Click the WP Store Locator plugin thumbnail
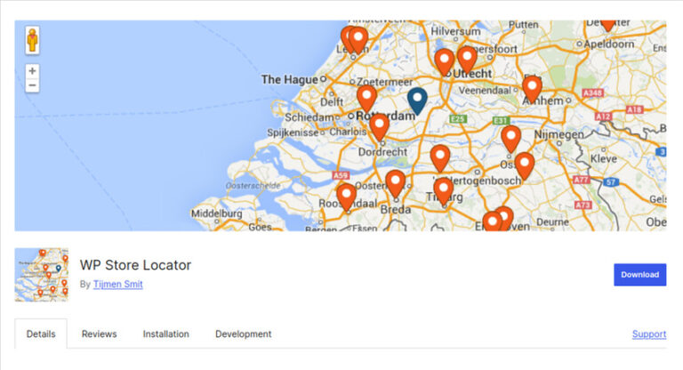The height and width of the screenshot is (370, 683). pos(42,275)
